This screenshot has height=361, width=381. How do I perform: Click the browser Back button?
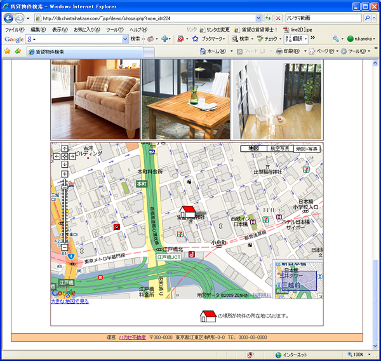9,18
